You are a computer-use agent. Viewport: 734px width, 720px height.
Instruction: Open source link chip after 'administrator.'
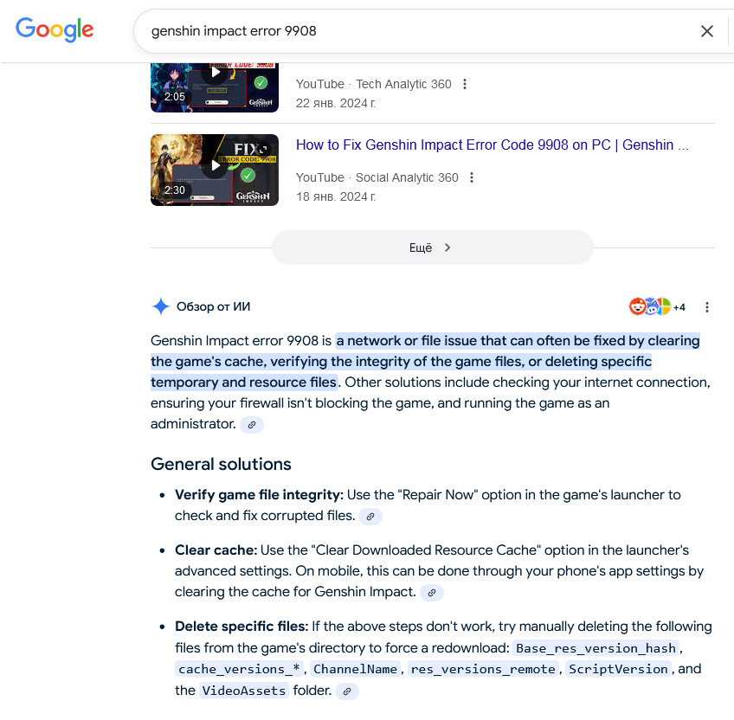click(252, 425)
